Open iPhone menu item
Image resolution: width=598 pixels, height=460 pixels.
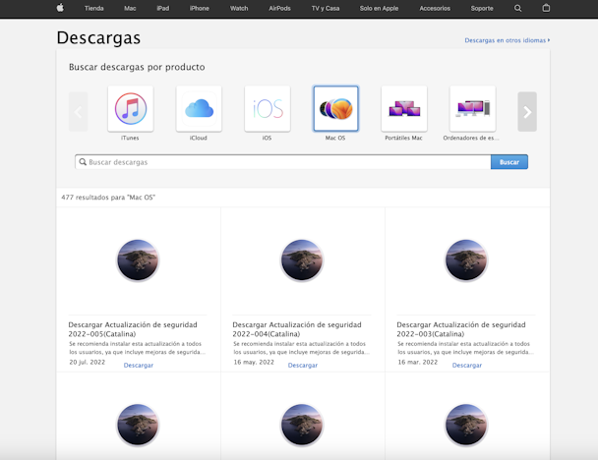coord(199,8)
